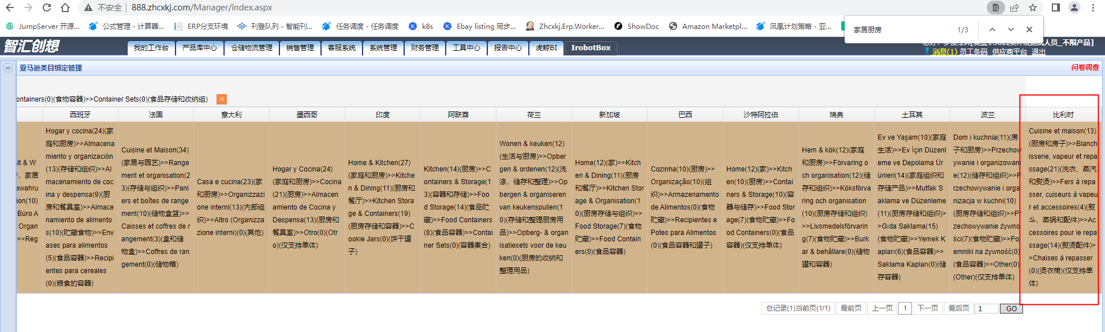Click the browser forward arrow
The width and height of the screenshot is (1105, 332).
coord(28,8)
